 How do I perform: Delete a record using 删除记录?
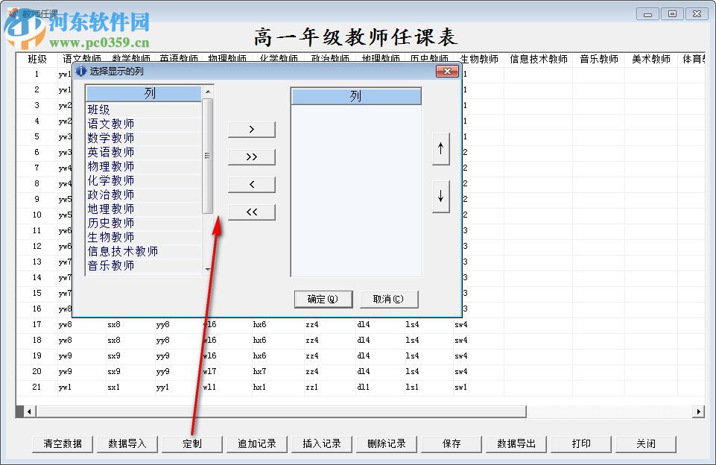click(x=386, y=443)
